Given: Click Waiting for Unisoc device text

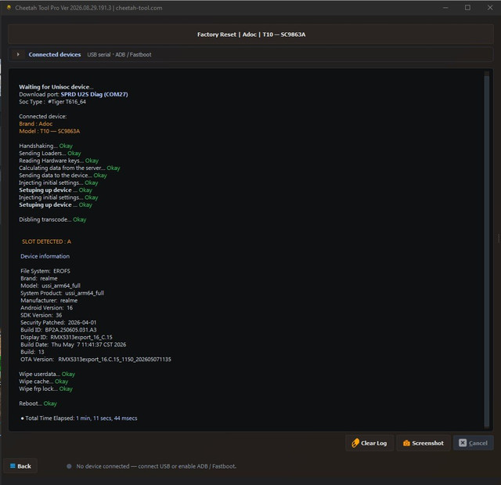Looking at the screenshot, I should [x=56, y=87].
